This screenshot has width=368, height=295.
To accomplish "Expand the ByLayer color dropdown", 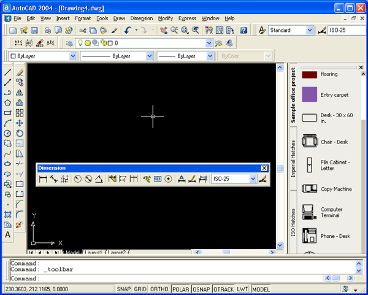I will [x=73, y=56].
